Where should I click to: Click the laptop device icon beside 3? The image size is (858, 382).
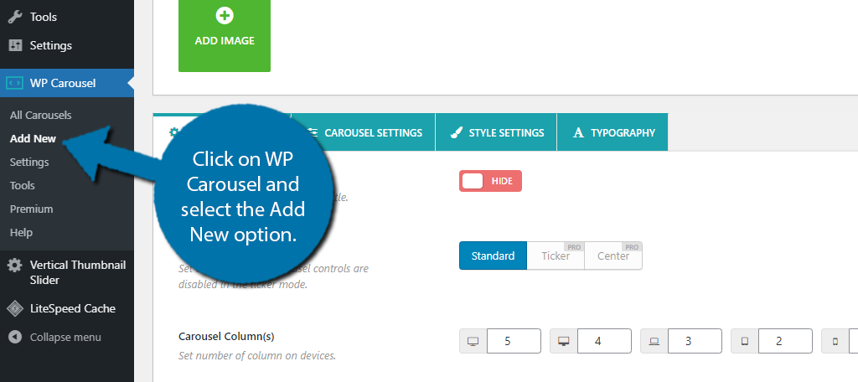click(x=654, y=342)
